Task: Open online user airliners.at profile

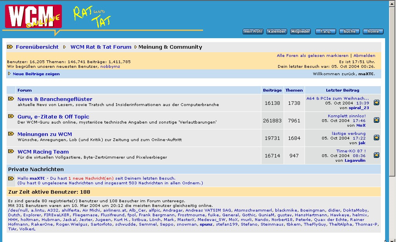Action: (115, 210)
